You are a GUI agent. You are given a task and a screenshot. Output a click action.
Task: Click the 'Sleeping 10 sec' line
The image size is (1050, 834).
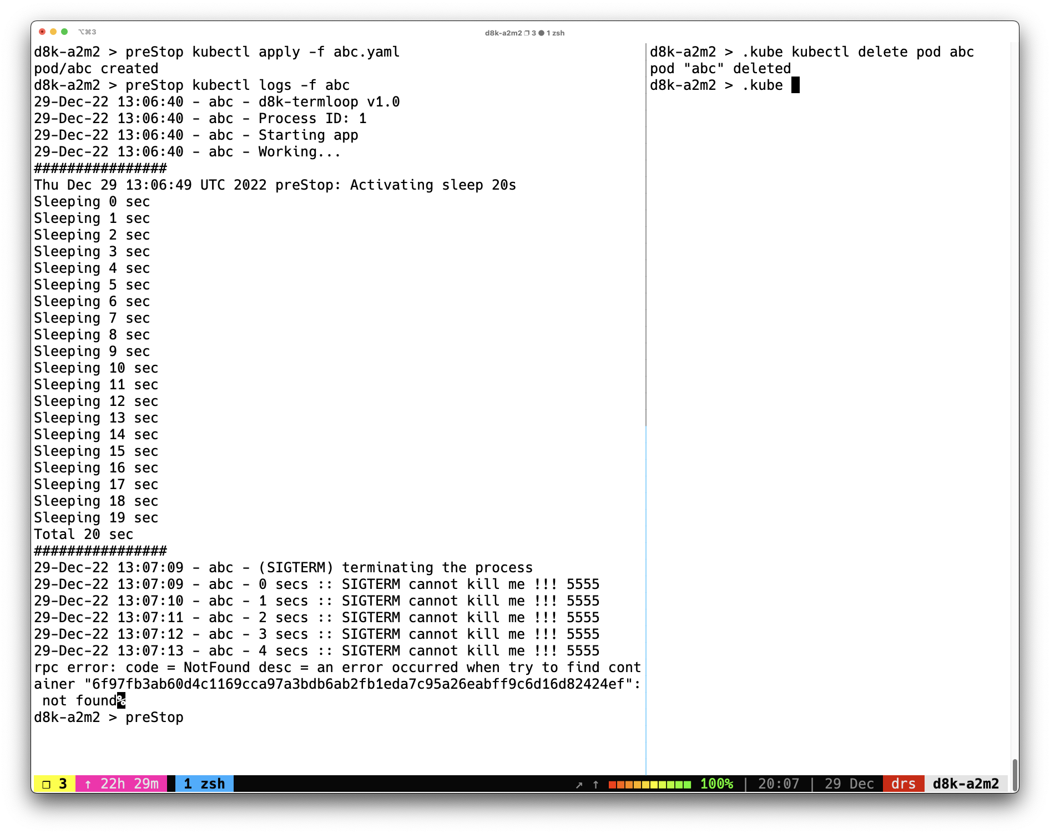click(x=96, y=368)
